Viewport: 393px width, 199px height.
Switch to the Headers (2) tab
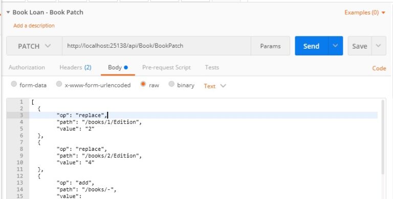coord(75,67)
